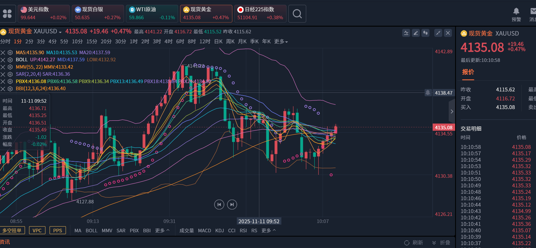Open the app grid icon at top left
Image resolution: width=536 pixels, height=248 pixels.
coord(7,14)
